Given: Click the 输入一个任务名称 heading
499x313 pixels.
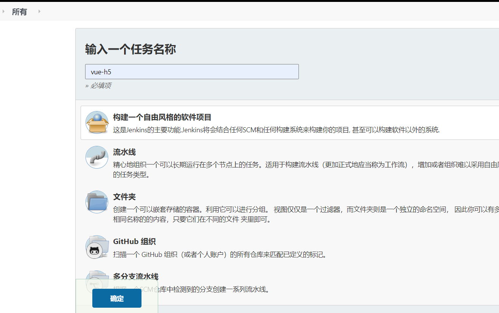Looking at the screenshot, I should point(130,50).
